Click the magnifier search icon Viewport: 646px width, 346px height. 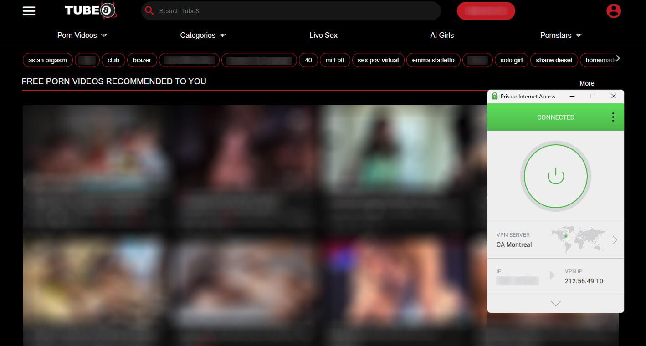pyautogui.click(x=149, y=10)
